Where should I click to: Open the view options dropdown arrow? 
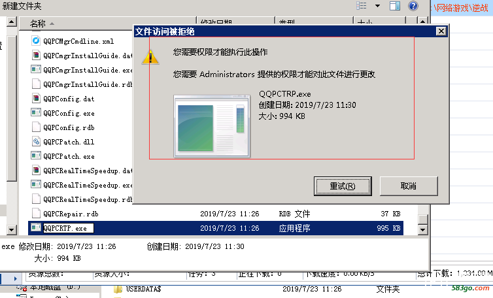378,6
